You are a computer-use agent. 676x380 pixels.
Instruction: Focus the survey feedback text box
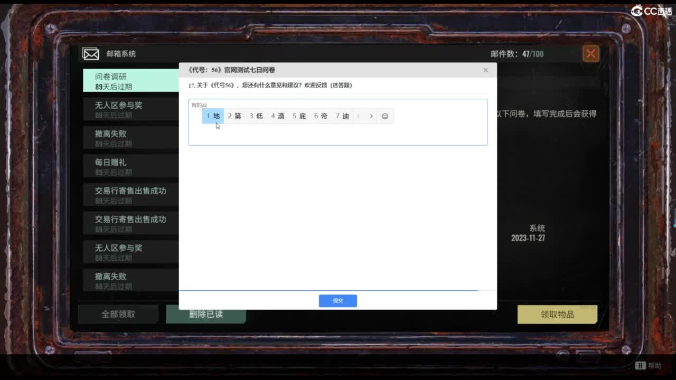point(338,122)
